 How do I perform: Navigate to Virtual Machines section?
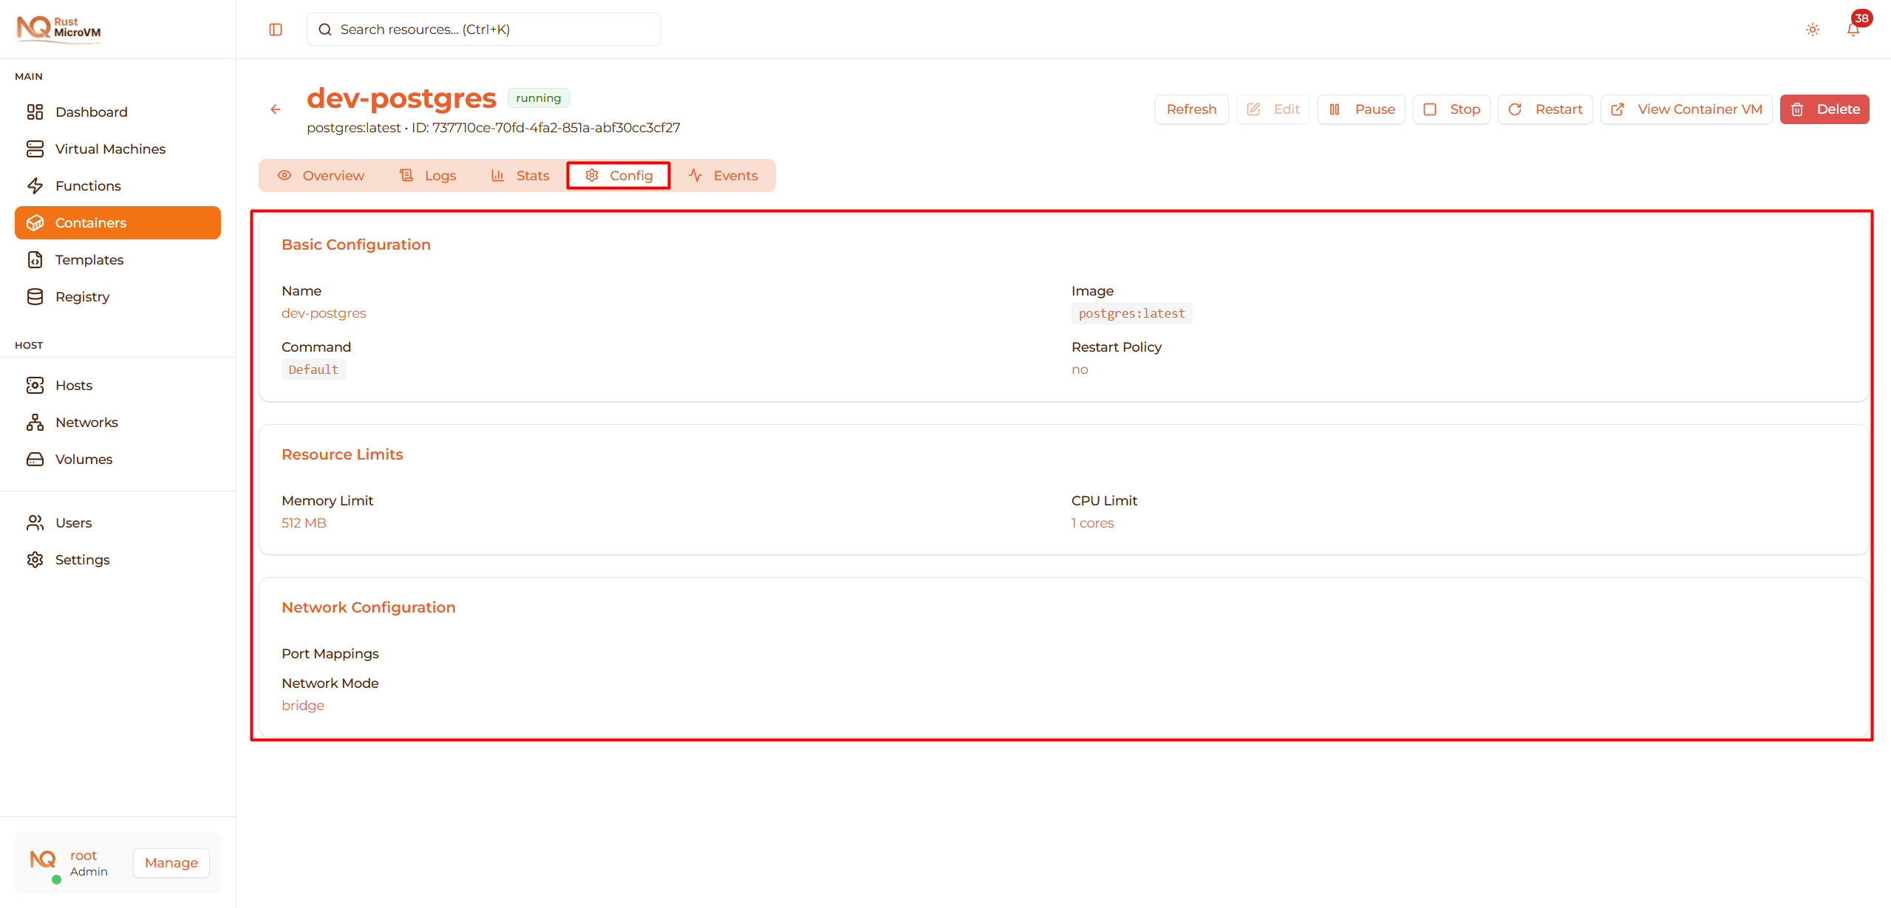(110, 149)
